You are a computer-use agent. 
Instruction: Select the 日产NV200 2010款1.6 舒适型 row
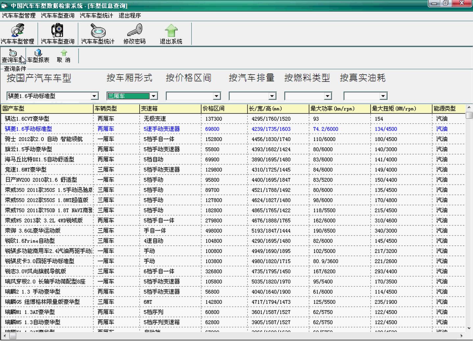(x=233, y=180)
